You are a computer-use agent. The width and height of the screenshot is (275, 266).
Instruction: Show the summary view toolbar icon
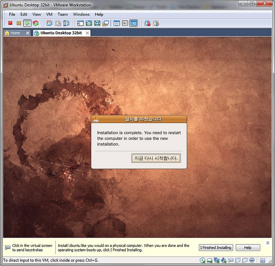[117, 23]
